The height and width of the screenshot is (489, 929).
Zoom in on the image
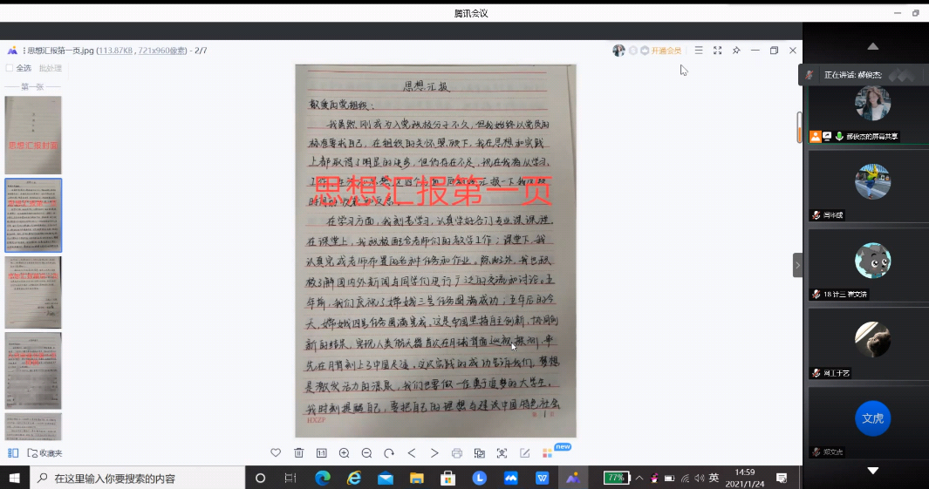click(344, 453)
